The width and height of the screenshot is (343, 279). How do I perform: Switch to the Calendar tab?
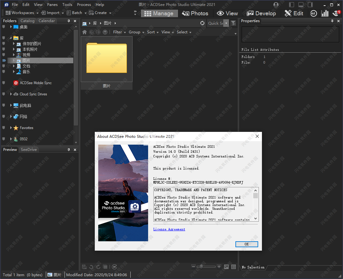click(46, 21)
